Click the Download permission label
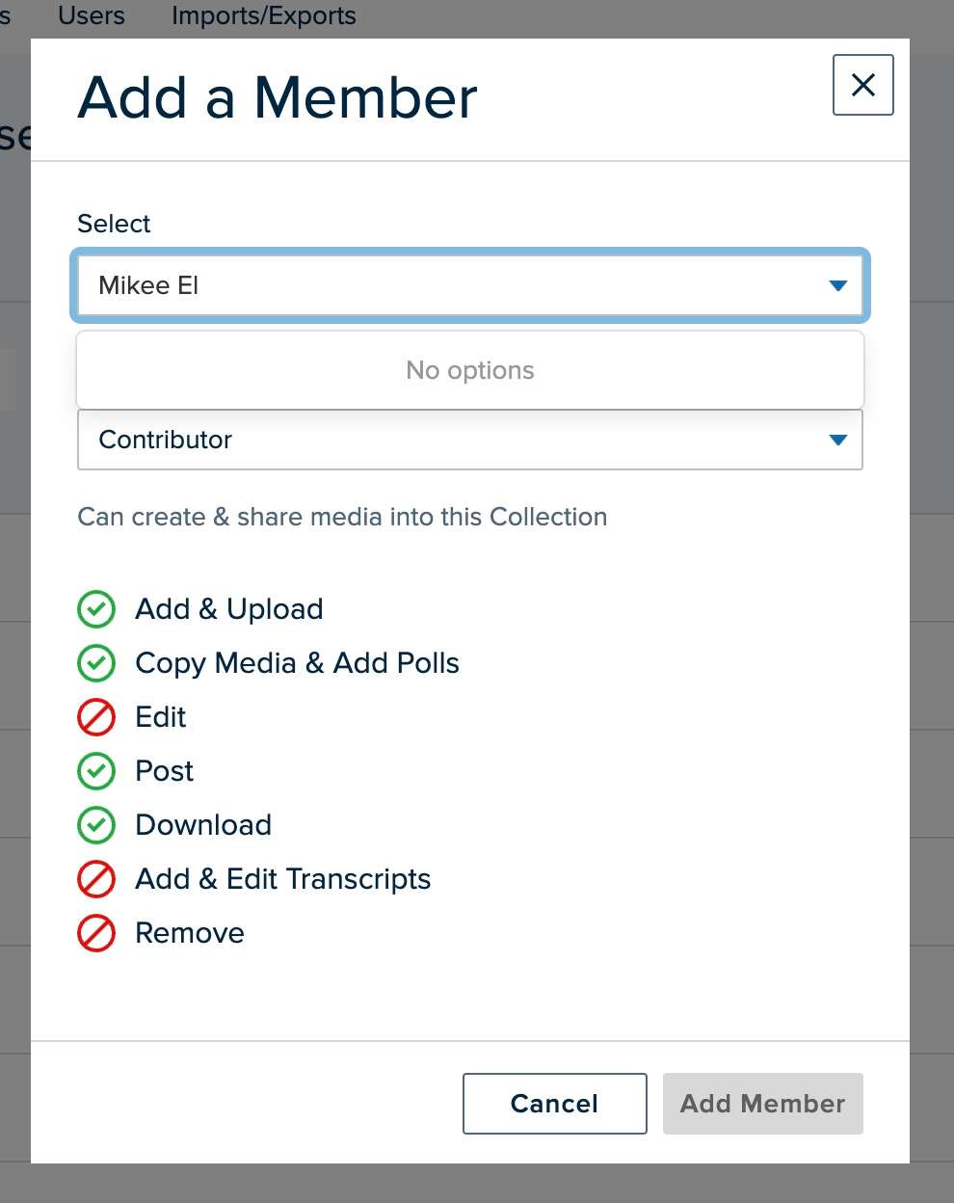 203,825
